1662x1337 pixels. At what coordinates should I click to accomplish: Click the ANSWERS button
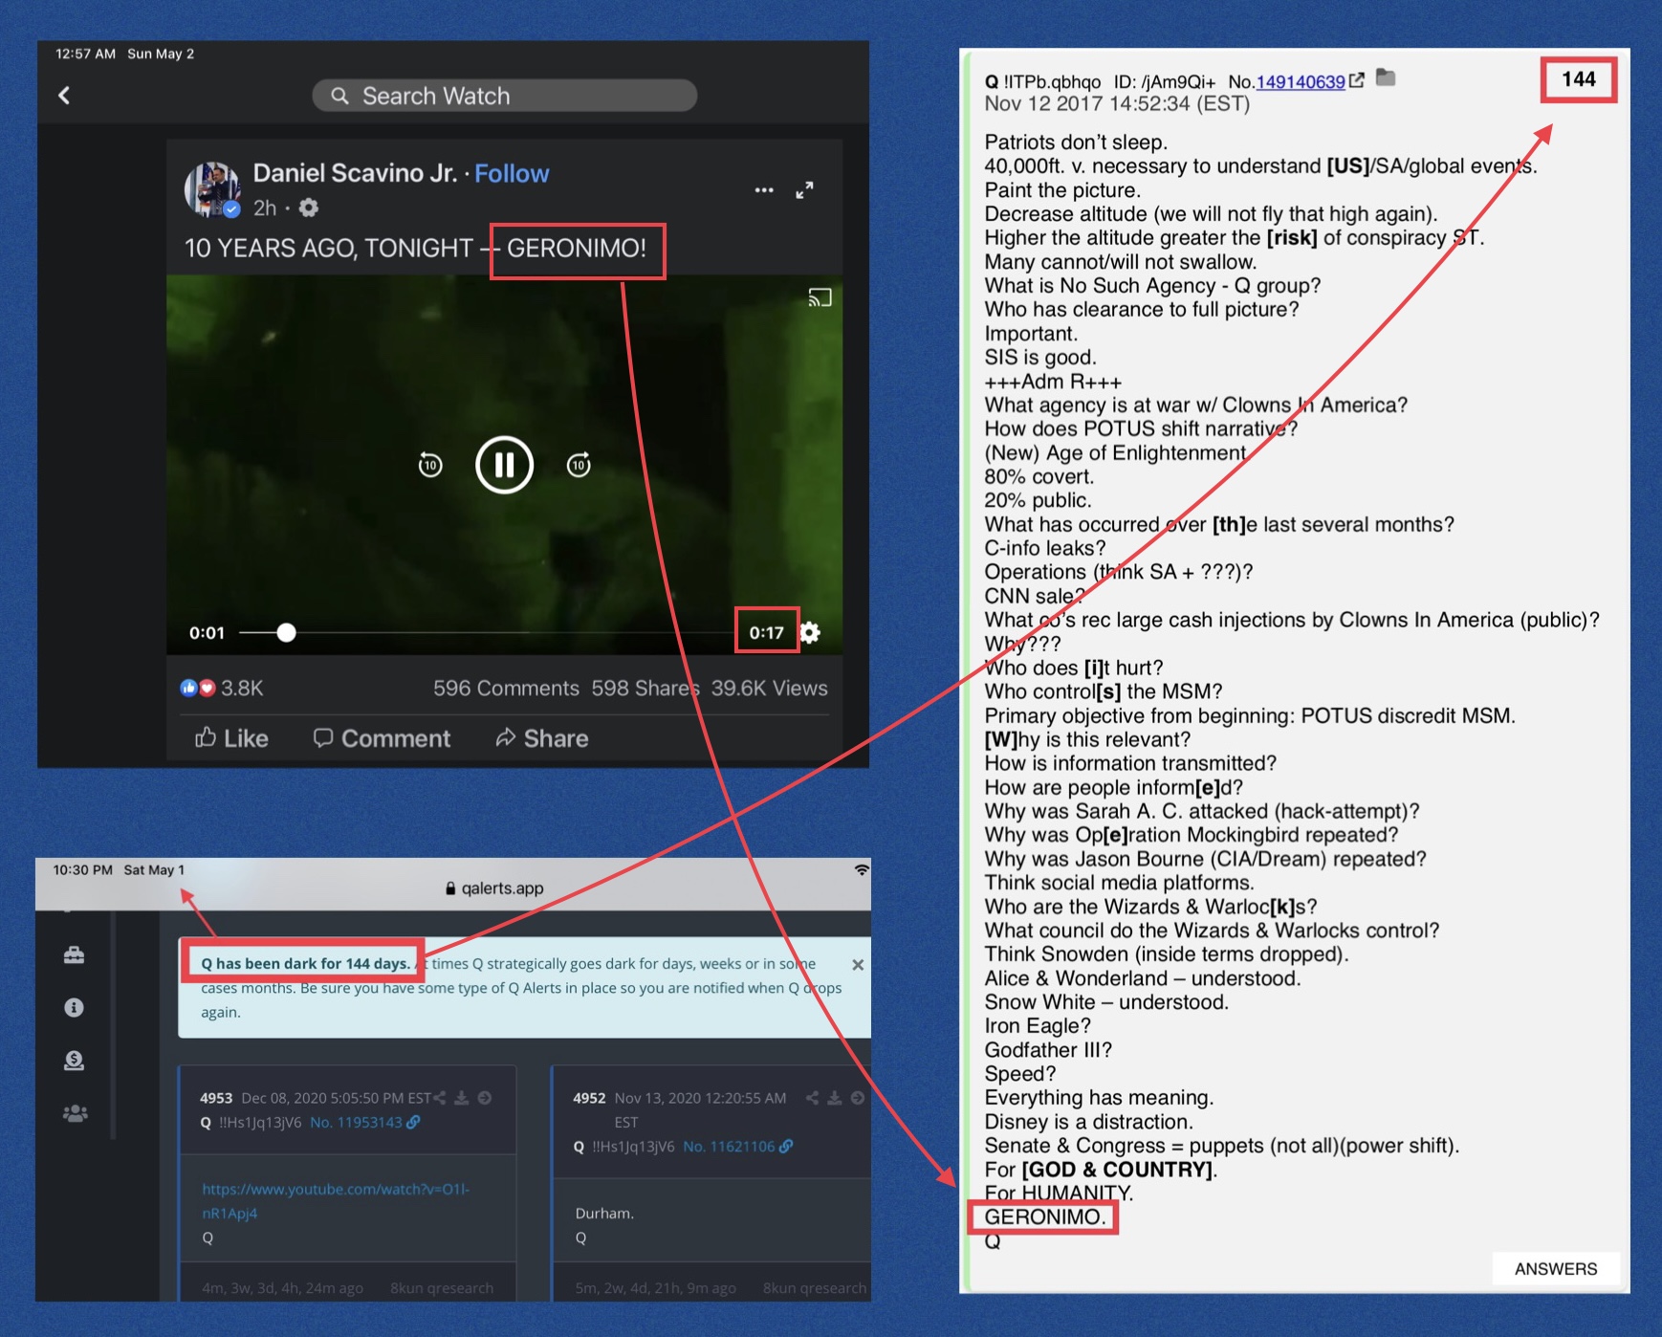pyautogui.click(x=1556, y=1269)
